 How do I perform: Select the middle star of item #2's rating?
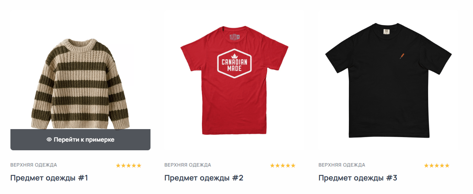283,166
